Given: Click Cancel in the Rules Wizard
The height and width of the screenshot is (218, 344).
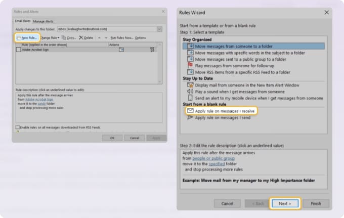Looking at the screenshot, I should point(227,203).
